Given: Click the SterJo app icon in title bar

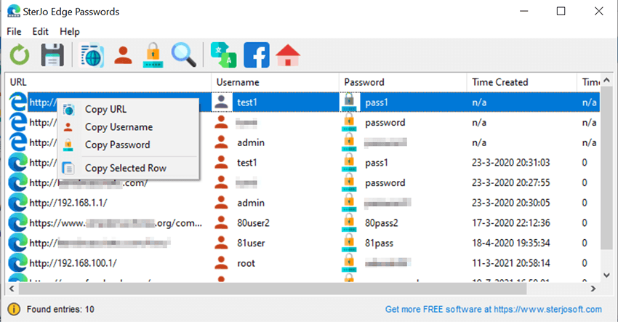Looking at the screenshot, I should (14, 11).
